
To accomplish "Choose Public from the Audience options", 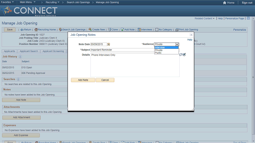I will click(167, 53).
